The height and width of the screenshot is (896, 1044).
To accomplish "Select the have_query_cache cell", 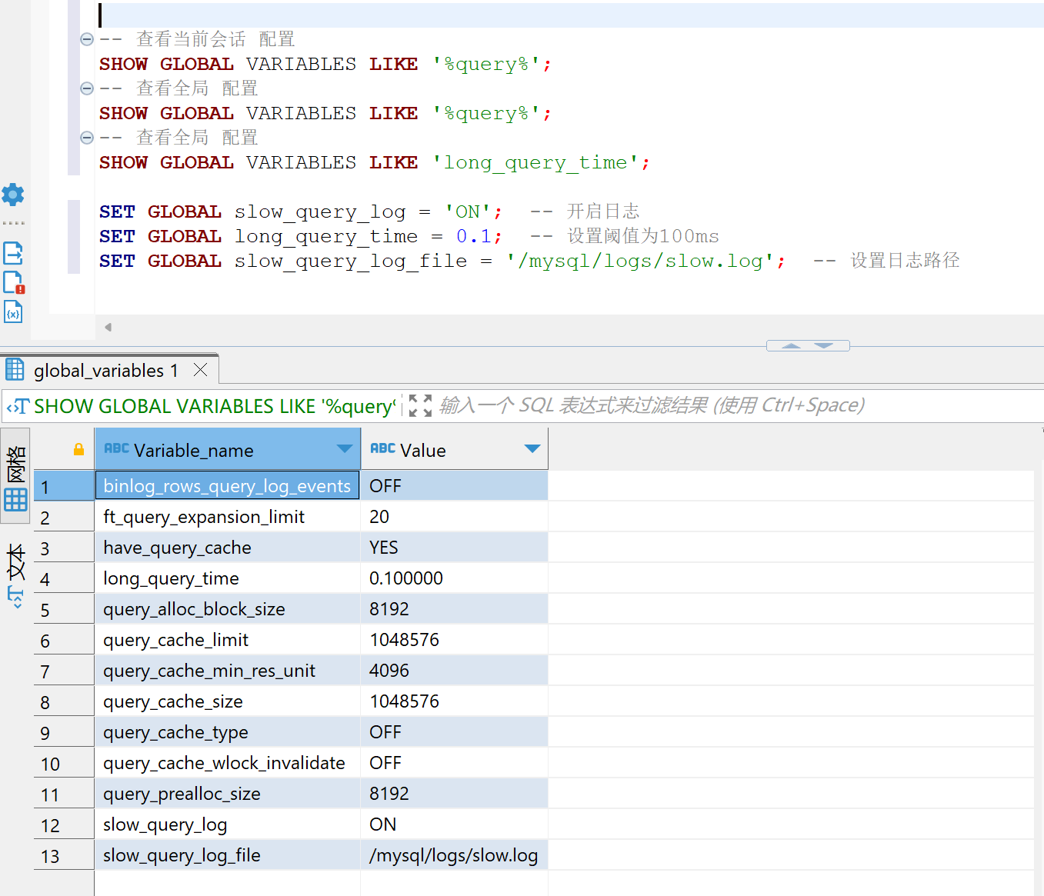I will [227, 547].
